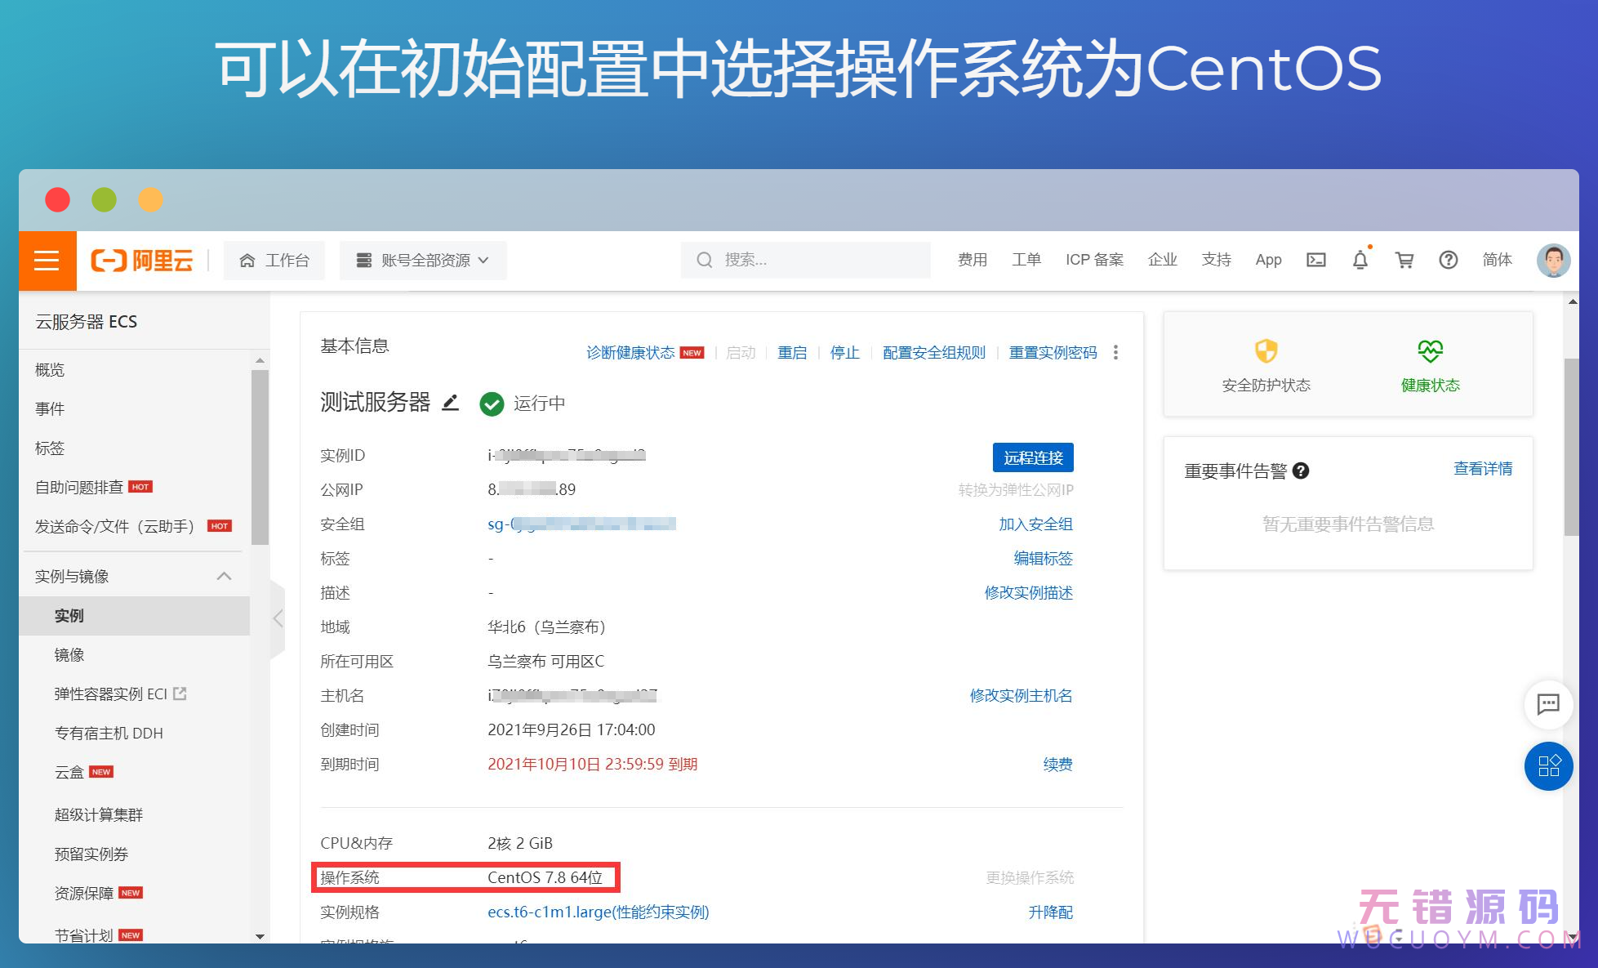Open notifications via the bell icon
The width and height of the screenshot is (1598, 968).
[1360, 260]
